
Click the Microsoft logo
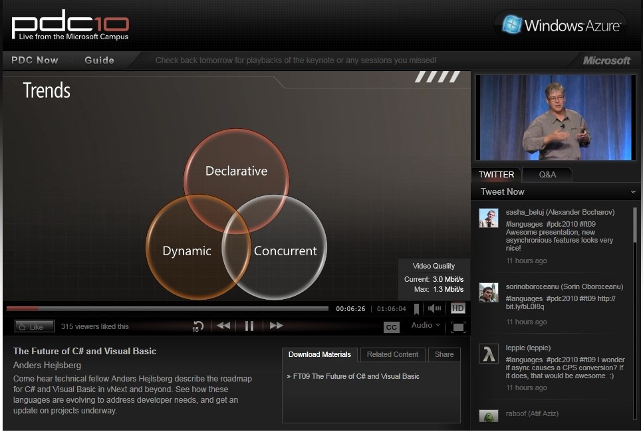606,60
